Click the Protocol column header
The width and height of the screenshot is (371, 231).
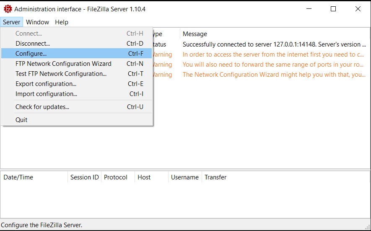[x=116, y=177]
